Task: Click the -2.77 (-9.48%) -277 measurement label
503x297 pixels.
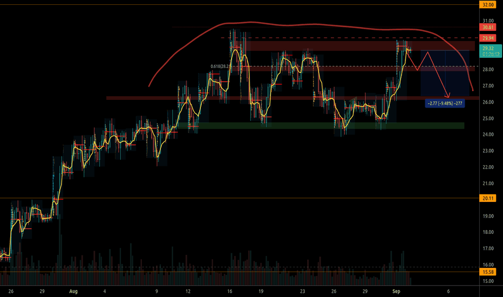Action: (x=445, y=103)
